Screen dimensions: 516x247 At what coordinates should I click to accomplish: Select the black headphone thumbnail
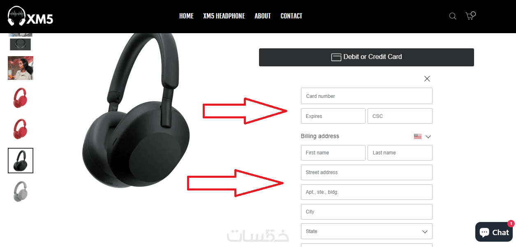click(x=21, y=161)
